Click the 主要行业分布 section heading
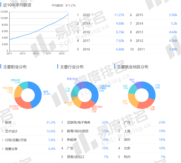The image size is (181, 163). click(x=72, y=67)
